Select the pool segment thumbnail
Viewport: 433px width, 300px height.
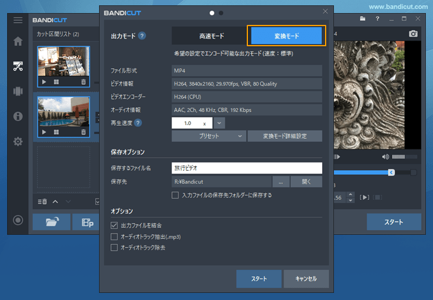(x=63, y=111)
